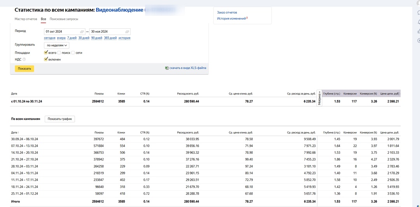Click the НДС help question mark icon
This screenshot has height=207, width=420.
pyautogui.click(x=24, y=59)
